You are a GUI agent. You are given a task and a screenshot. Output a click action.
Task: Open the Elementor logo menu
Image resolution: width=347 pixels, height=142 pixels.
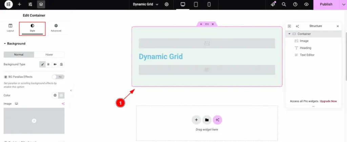(x=8, y=4)
